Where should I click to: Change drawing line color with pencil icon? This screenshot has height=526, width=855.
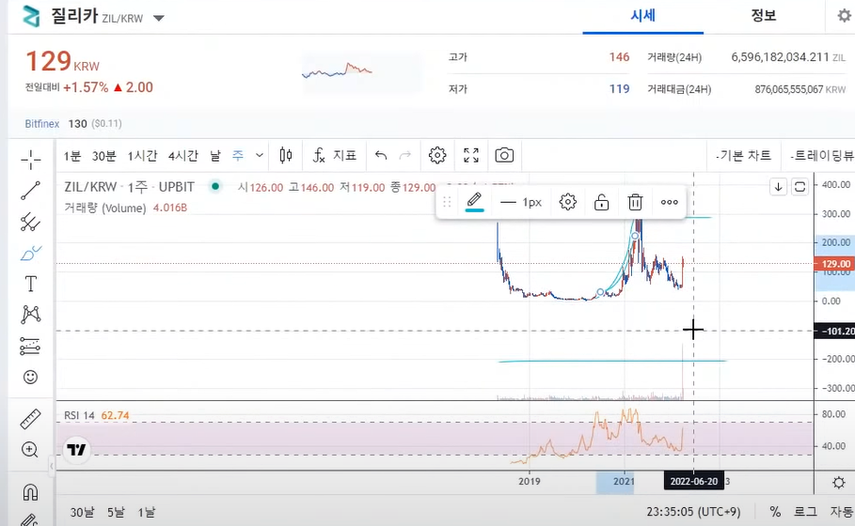tap(474, 202)
